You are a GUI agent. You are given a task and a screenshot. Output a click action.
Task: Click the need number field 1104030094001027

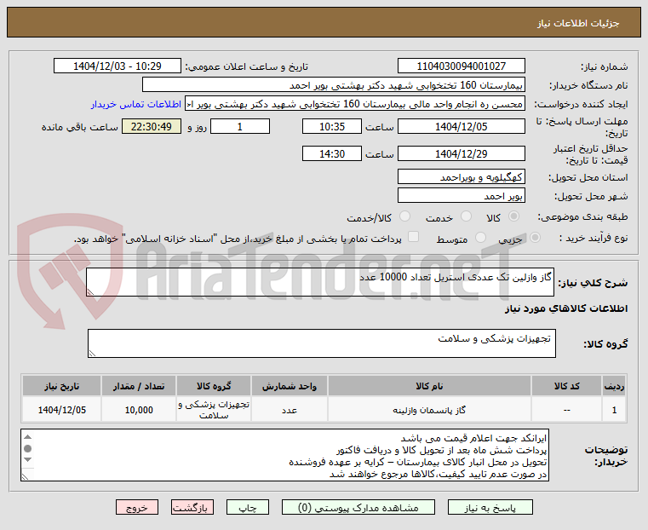[x=462, y=66]
